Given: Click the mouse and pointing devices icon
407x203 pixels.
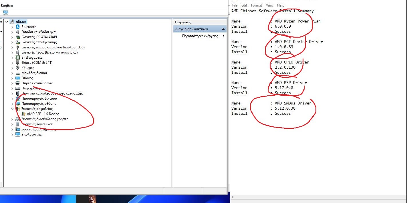Looking at the screenshot, I should point(18,93).
